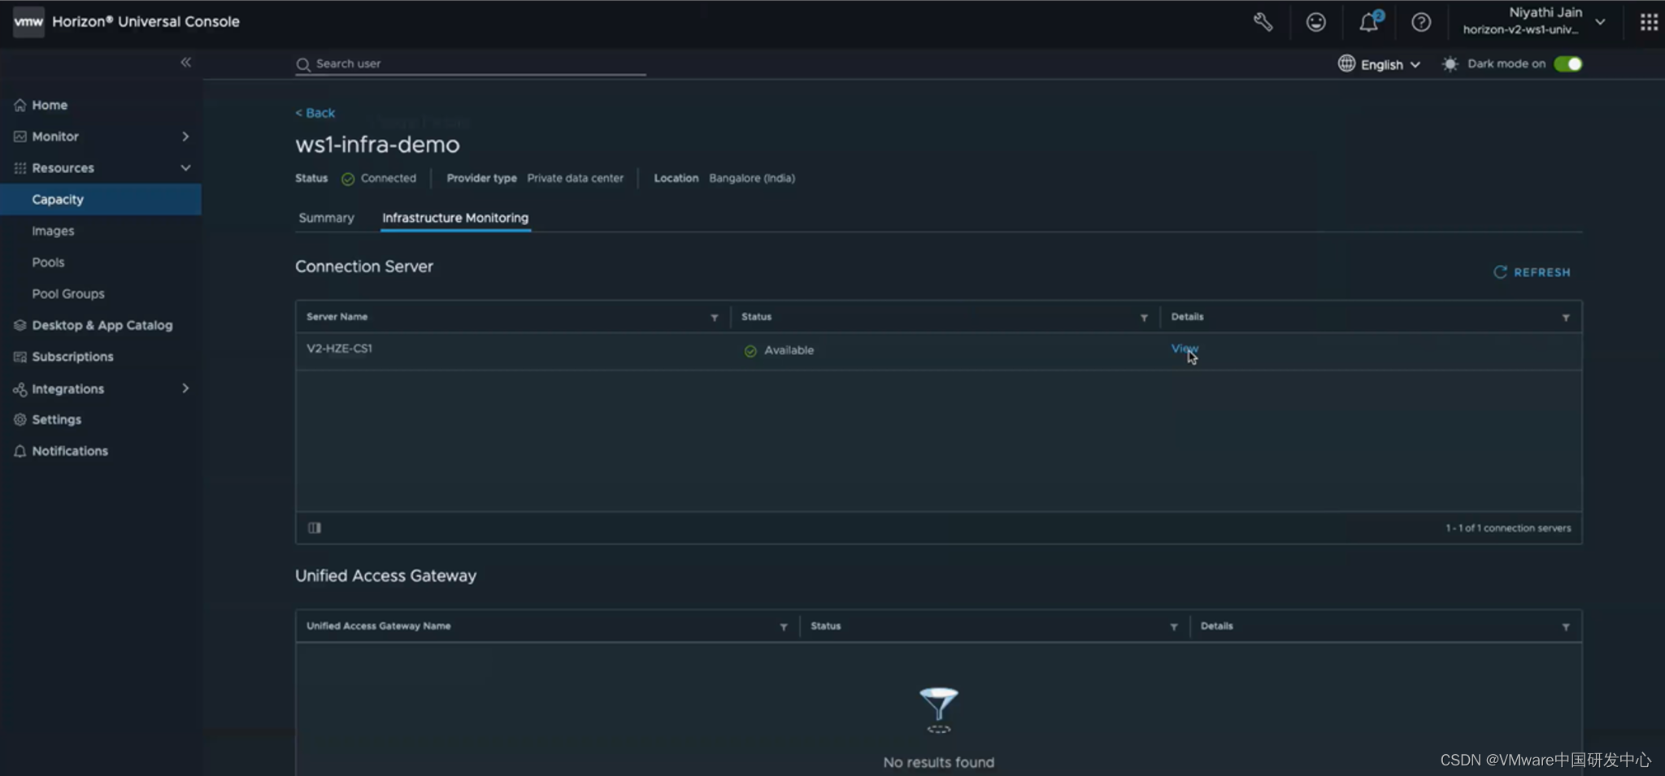The width and height of the screenshot is (1665, 776).
Task: Open Images under Resources
Action: pyautogui.click(x=53, y=231)
